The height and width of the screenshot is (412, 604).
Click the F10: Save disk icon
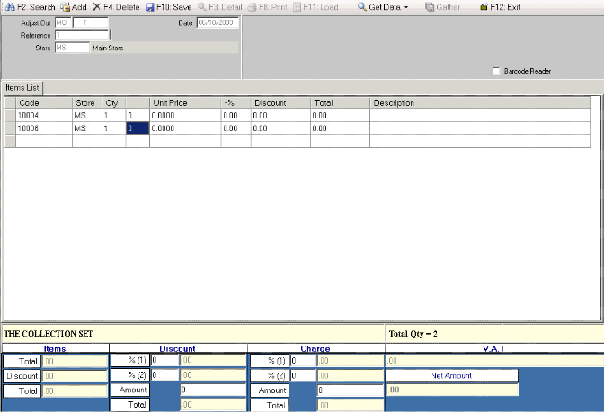tap(150, 6)
